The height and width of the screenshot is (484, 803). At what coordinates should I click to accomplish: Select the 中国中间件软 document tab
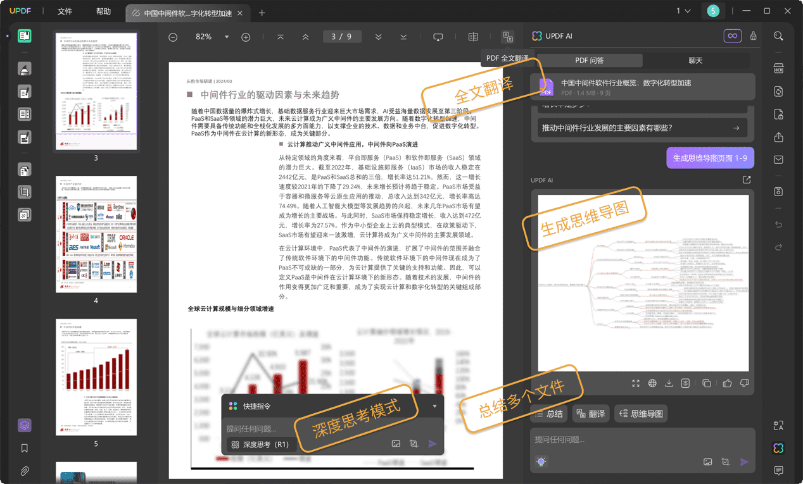[187, 13]
